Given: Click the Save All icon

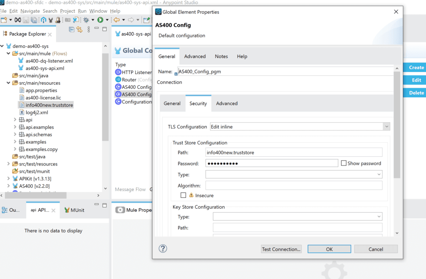Looking at the screenshot, I should point(34,20).
